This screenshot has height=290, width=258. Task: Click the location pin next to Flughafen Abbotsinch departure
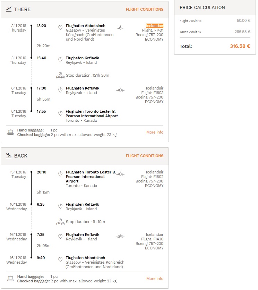click(60, 27)
